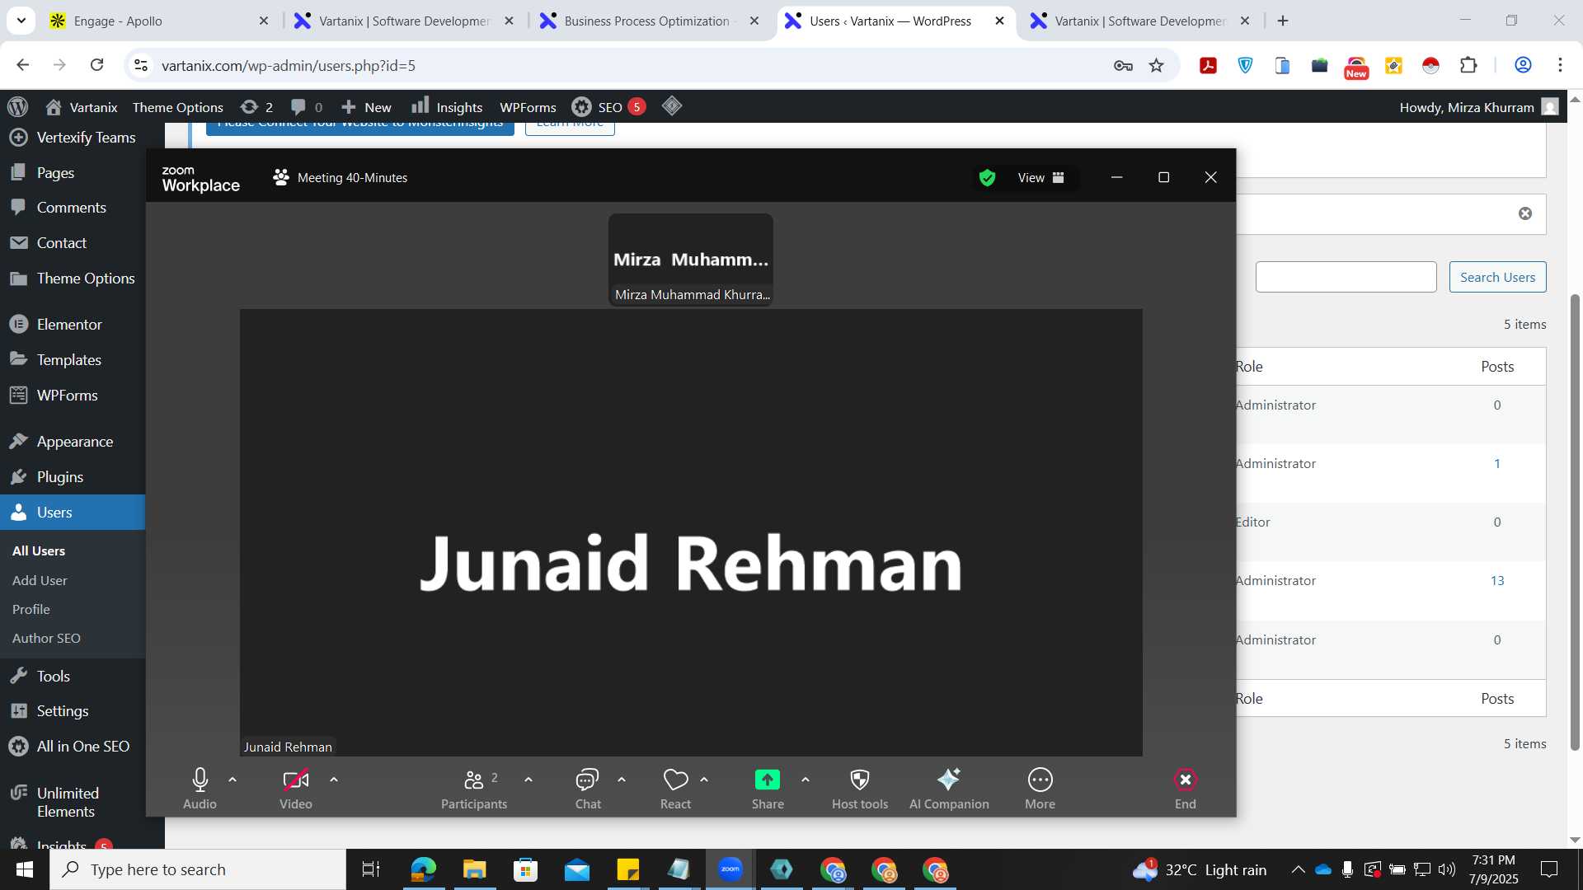This screenshot has width=1583, height=890.
Task: Click the Zoom taskbar icon
Action: click(730, 869)
